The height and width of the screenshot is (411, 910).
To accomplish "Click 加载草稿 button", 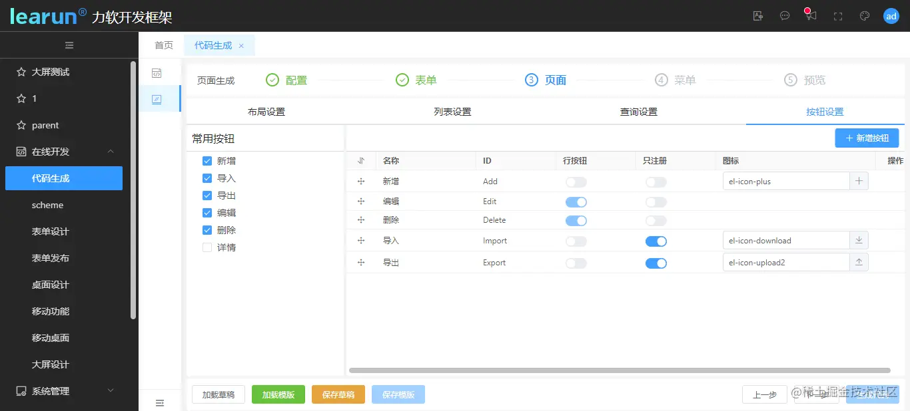I will coord(219,394).
